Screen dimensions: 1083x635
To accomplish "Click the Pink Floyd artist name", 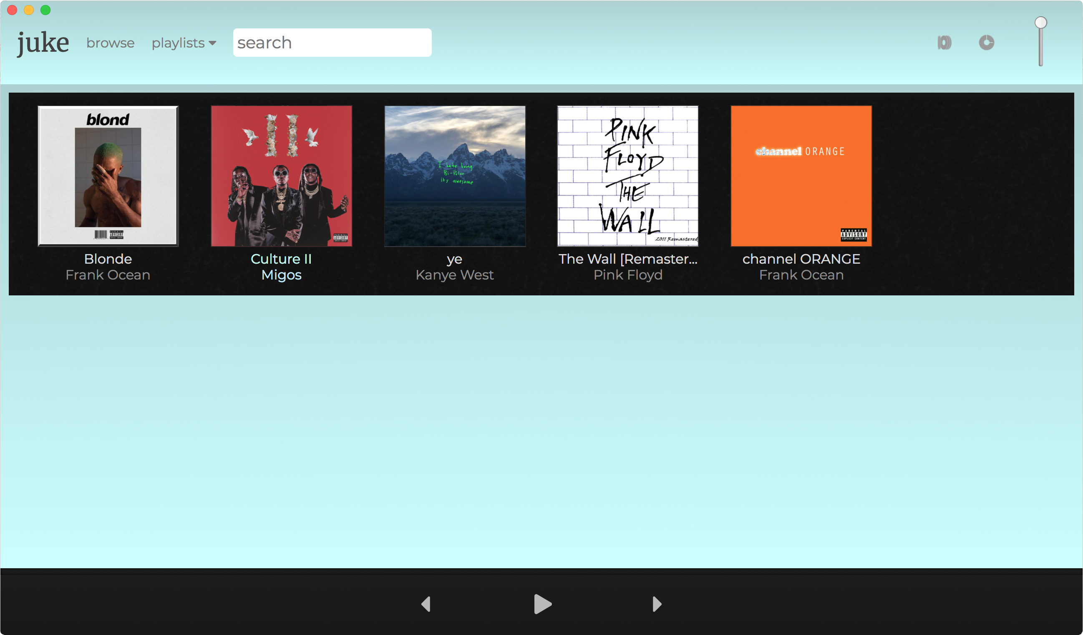I will pos(627,275).
